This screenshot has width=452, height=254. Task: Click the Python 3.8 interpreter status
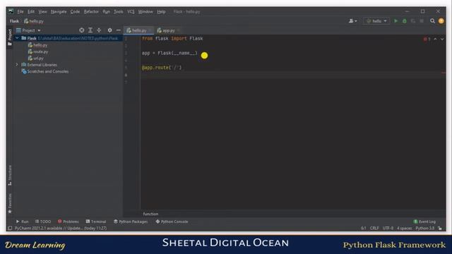(x=425, y=228)
